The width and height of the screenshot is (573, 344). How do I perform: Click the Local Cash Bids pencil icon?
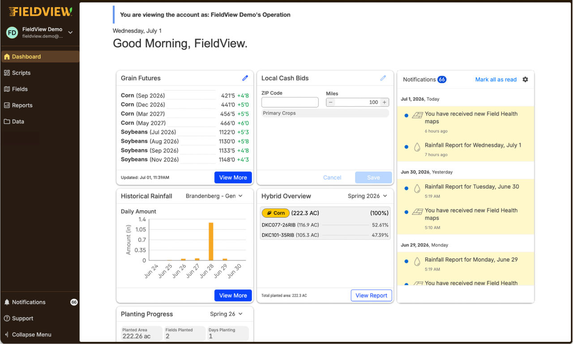tap(383, 78)
